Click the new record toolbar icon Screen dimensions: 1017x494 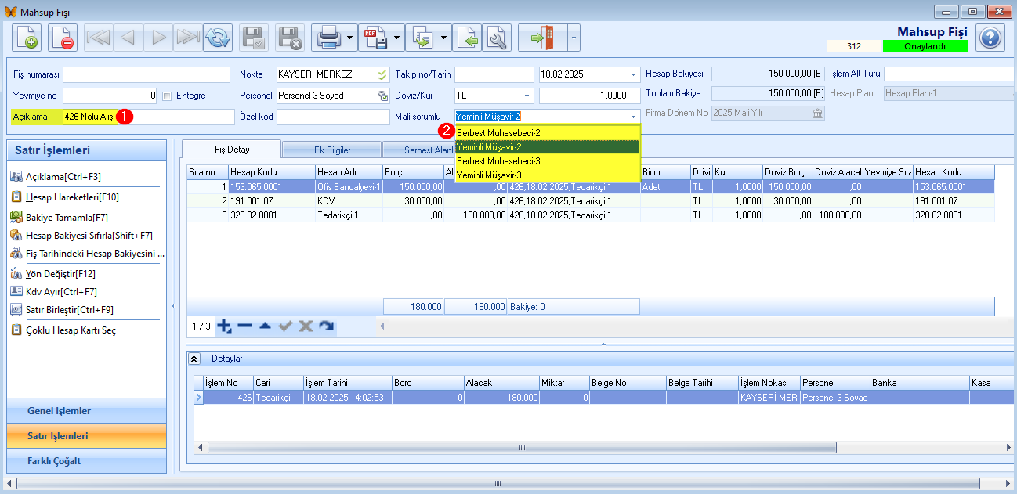pos(27,38)
